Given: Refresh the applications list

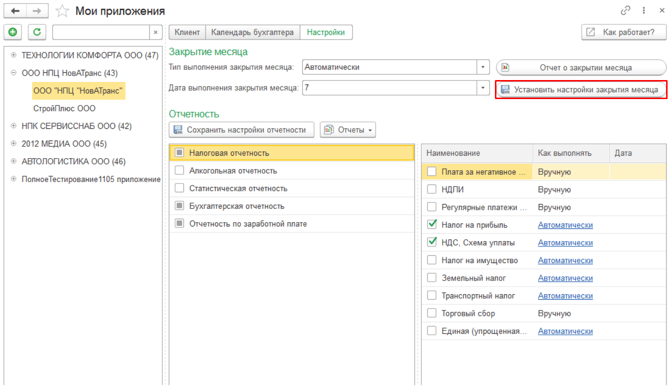Looking at the screenshot, I should click(37, 32).
